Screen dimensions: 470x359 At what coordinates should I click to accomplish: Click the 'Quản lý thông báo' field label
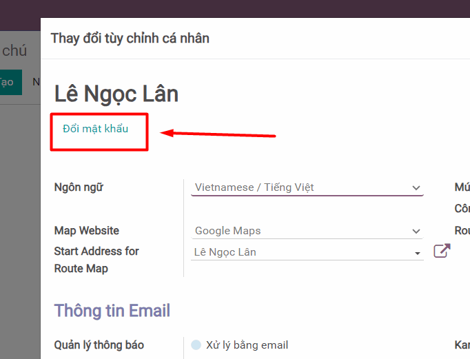click(x=99, y=345)
